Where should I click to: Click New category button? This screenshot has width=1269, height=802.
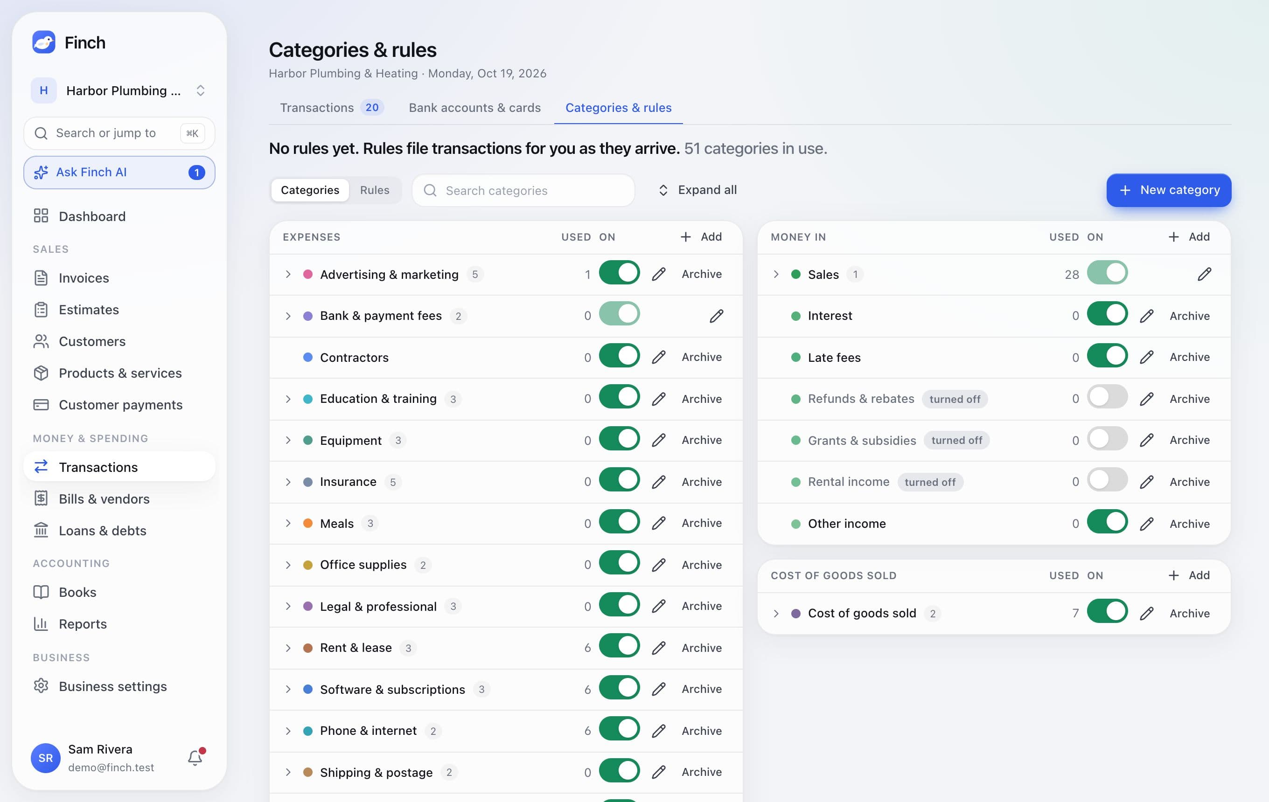coord(1168,190)
